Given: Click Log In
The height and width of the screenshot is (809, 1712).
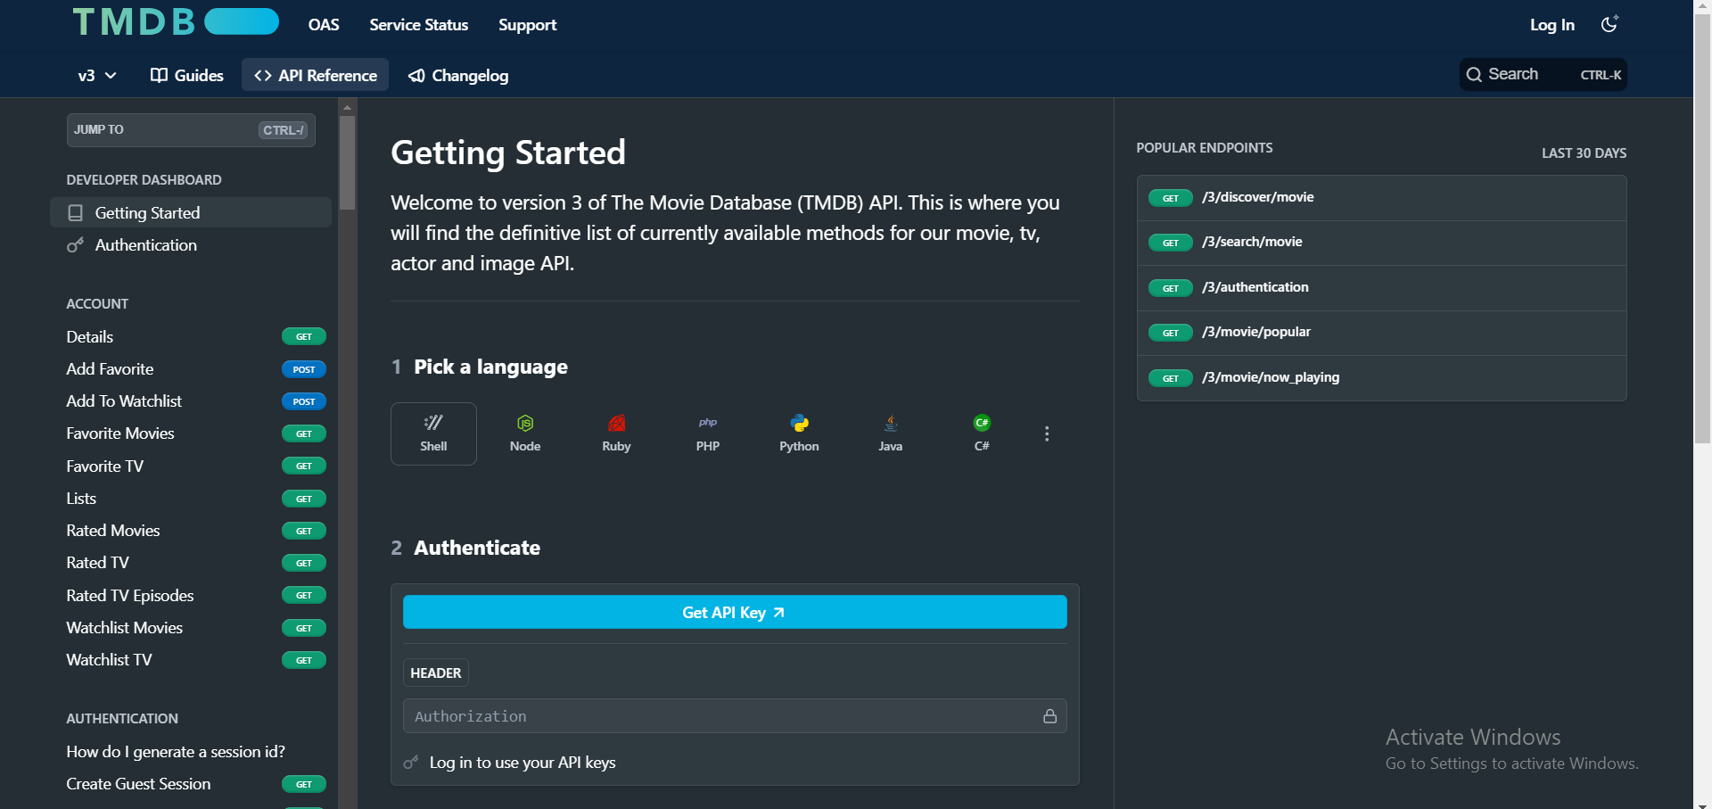Looking at the screenshot, I should [x=1552, y=25].
